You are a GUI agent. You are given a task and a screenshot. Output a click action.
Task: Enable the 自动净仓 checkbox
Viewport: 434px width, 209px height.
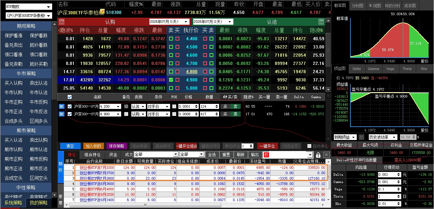click(x=309, y=146)
